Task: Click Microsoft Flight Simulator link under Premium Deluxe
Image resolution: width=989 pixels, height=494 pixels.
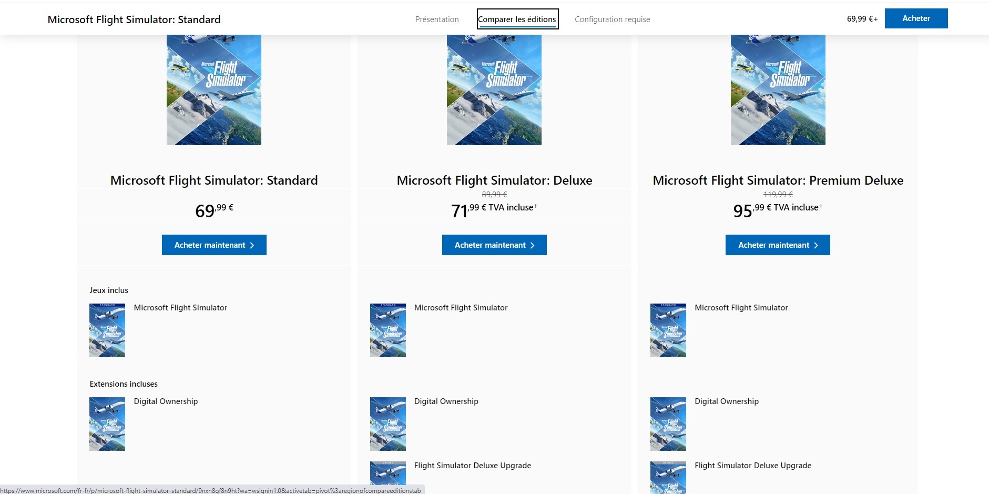Action: pos(741,308)
